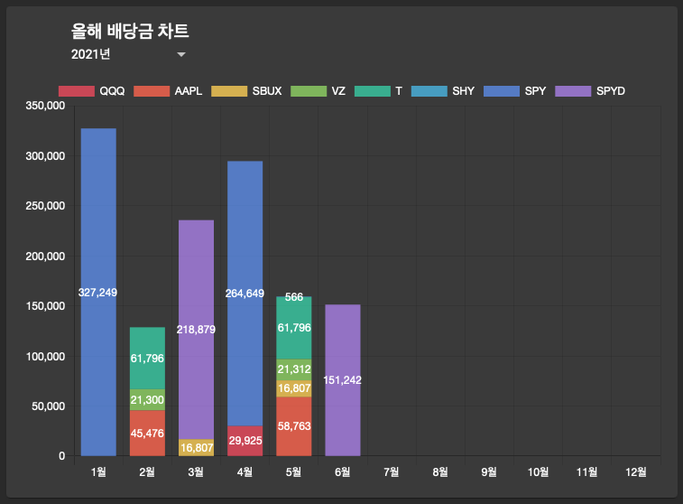Select the January SPY bar 327,249
The image size is (683, 504).
(x=98, y=292)
